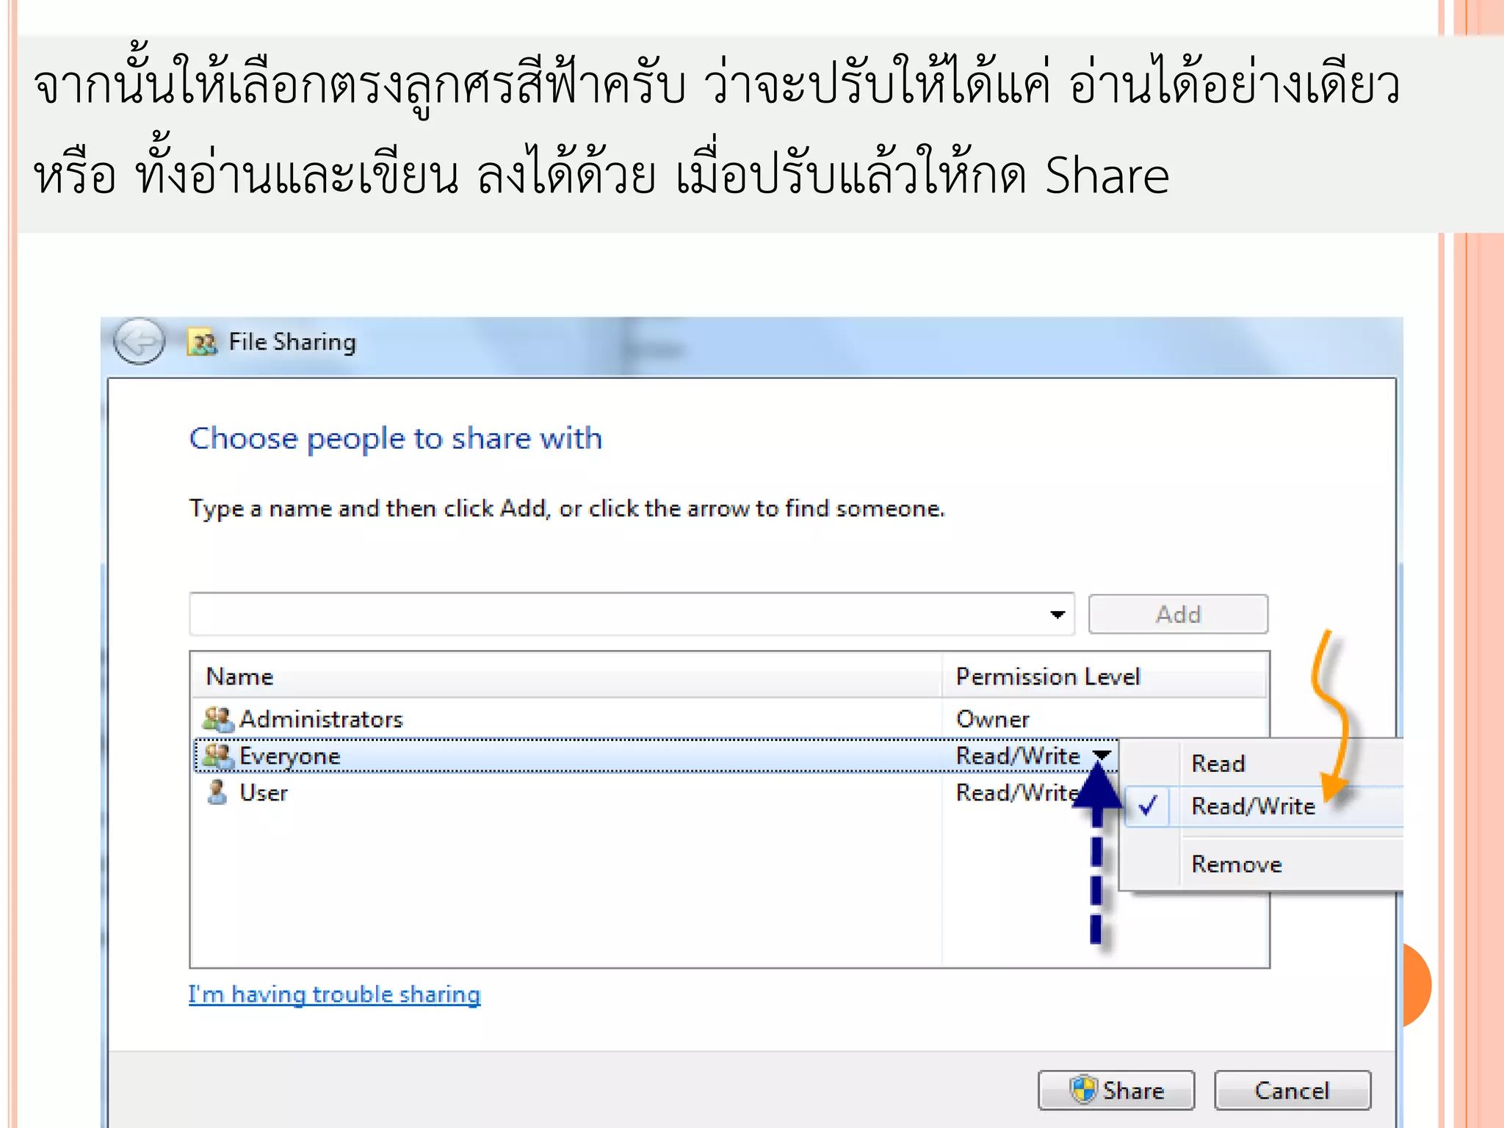This screenshot has height=1128, width=1504.
Task: Click the Name column header
Action: point(565,676)
